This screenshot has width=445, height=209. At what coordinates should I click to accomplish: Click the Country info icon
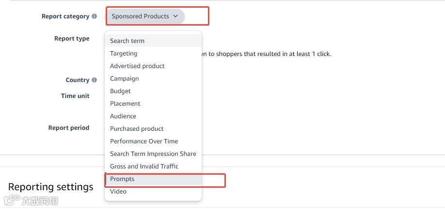95,80
